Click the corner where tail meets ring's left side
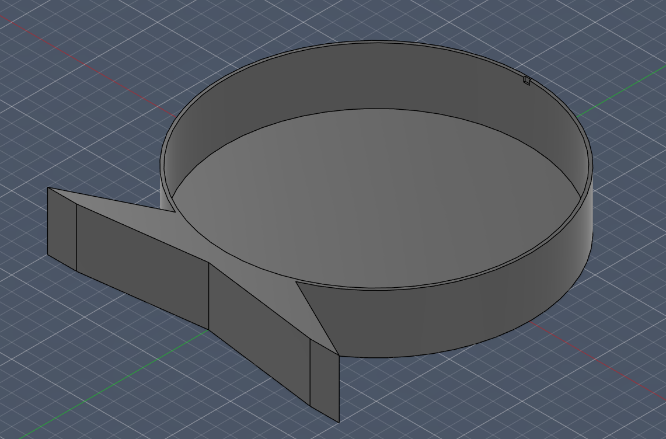This screenshot has height=439, width=666. [176, 212]
